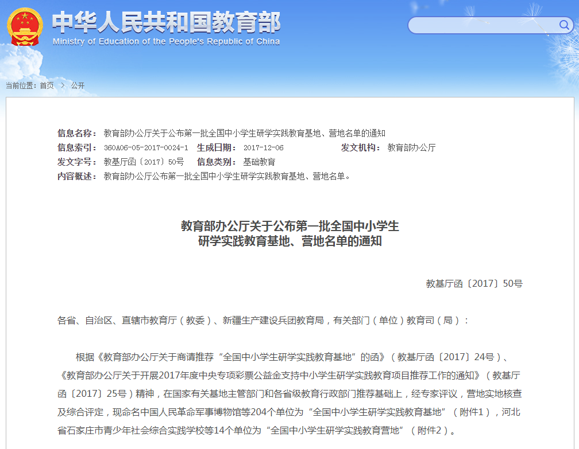Screen dimensions: 579x449
Task: Open the 首页 breadcrumb link
Action: click(47, 85)
